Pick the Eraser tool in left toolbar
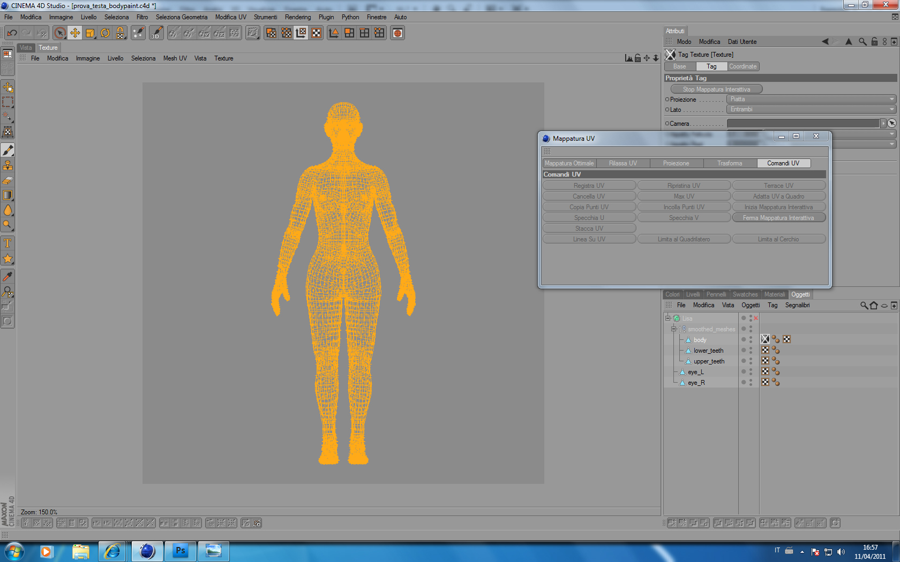 point(7,180)
